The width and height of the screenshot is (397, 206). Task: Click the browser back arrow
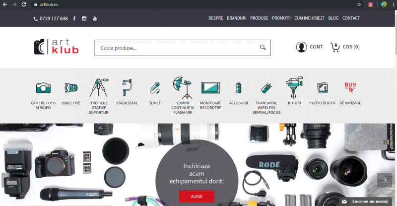[5, 4]
